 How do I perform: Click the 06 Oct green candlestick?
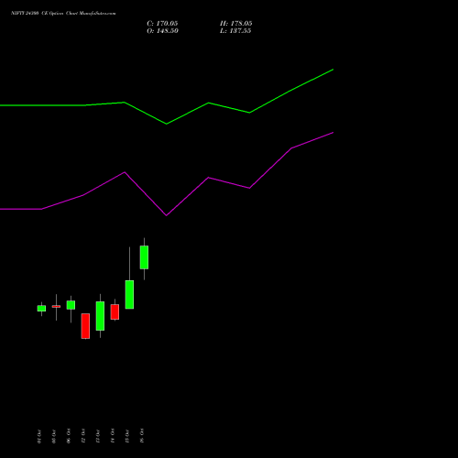[x=71, y=305]
